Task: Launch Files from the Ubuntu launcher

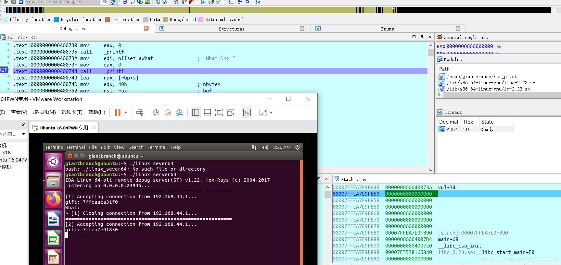Action: tap(53, 180)
